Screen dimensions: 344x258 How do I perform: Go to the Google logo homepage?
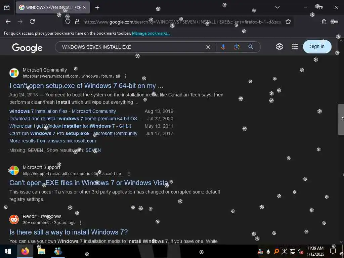(27, 48)
